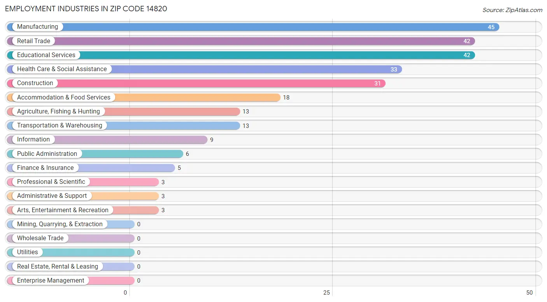The image size is (547, 302).
Task: Click the Real Estate value 0
Action: [139, 267]
